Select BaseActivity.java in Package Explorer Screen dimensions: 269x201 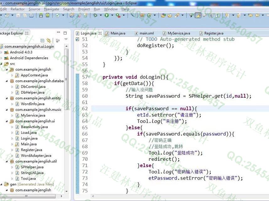click(x=34, y=127)
